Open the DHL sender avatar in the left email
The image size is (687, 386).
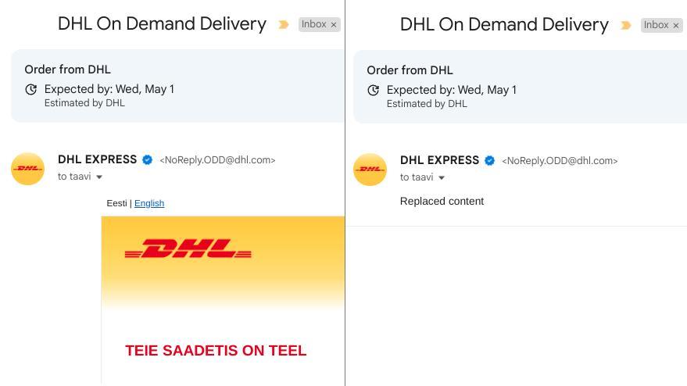click(x=27, y=169)
